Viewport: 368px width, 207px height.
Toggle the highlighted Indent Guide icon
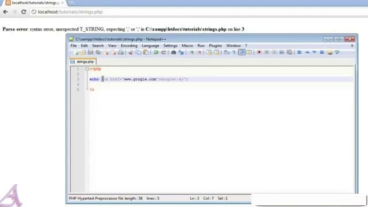pyautogui.click(x=241, y=52)
